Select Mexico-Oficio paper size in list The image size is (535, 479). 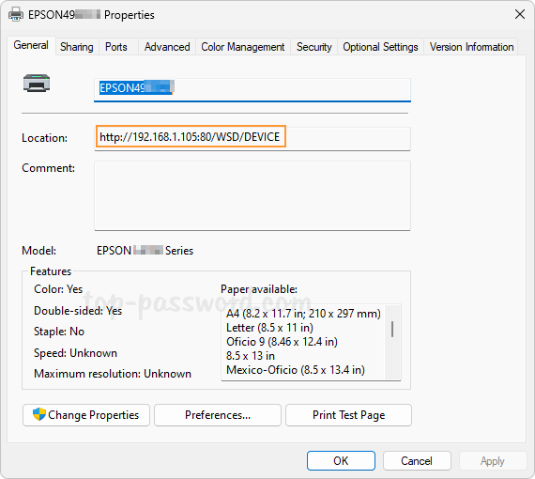coord(296,370)
